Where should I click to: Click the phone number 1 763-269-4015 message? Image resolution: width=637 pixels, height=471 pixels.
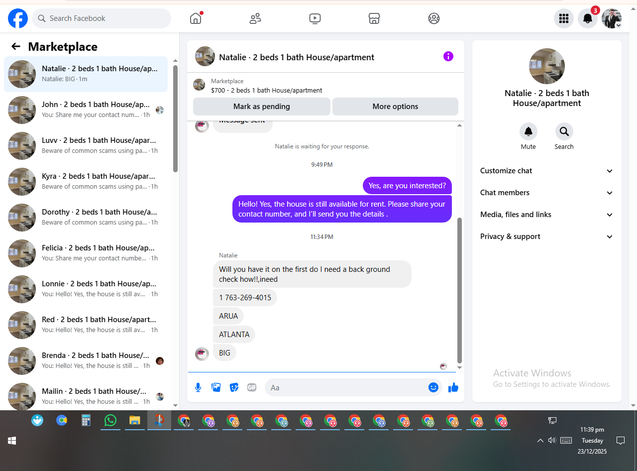(245, 298)
